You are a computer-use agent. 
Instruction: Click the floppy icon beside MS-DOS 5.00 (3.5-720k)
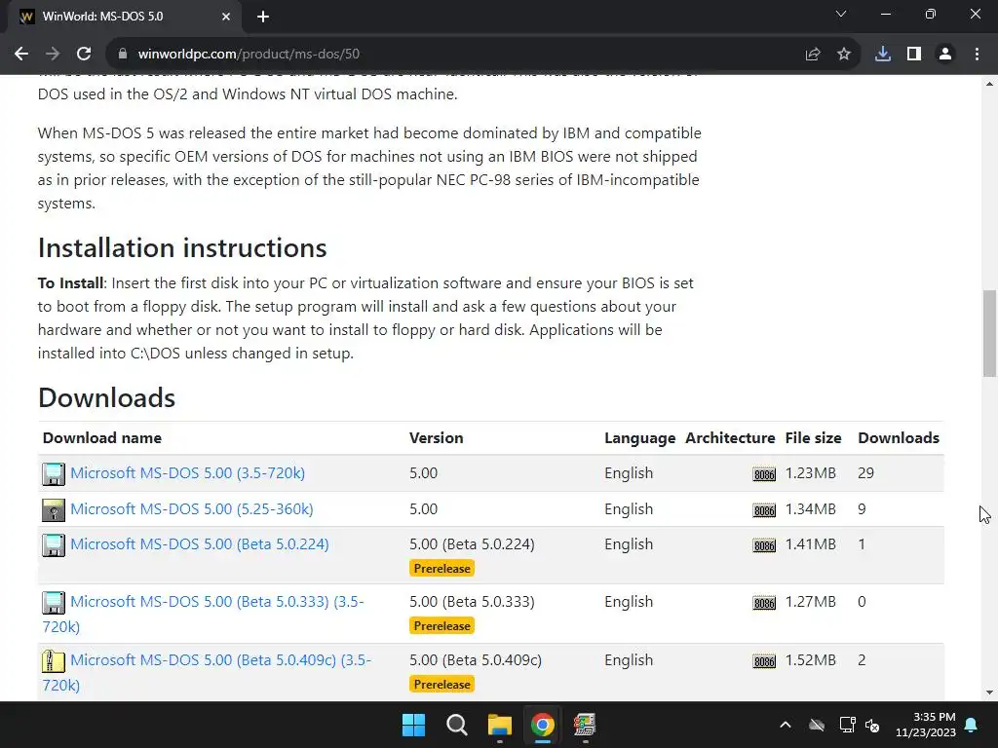coord(54,474)
